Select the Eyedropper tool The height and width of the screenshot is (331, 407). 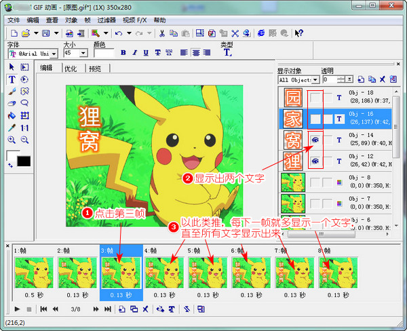click(x=12, y=128)
